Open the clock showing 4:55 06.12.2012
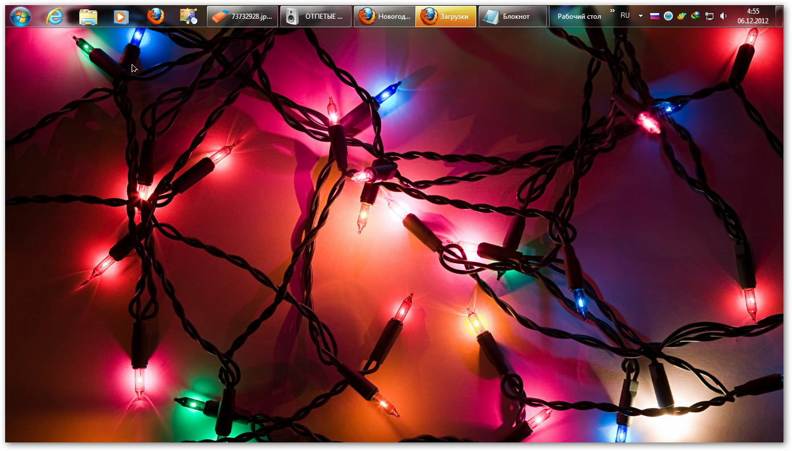The image size is (792, 451). (753, 16)
